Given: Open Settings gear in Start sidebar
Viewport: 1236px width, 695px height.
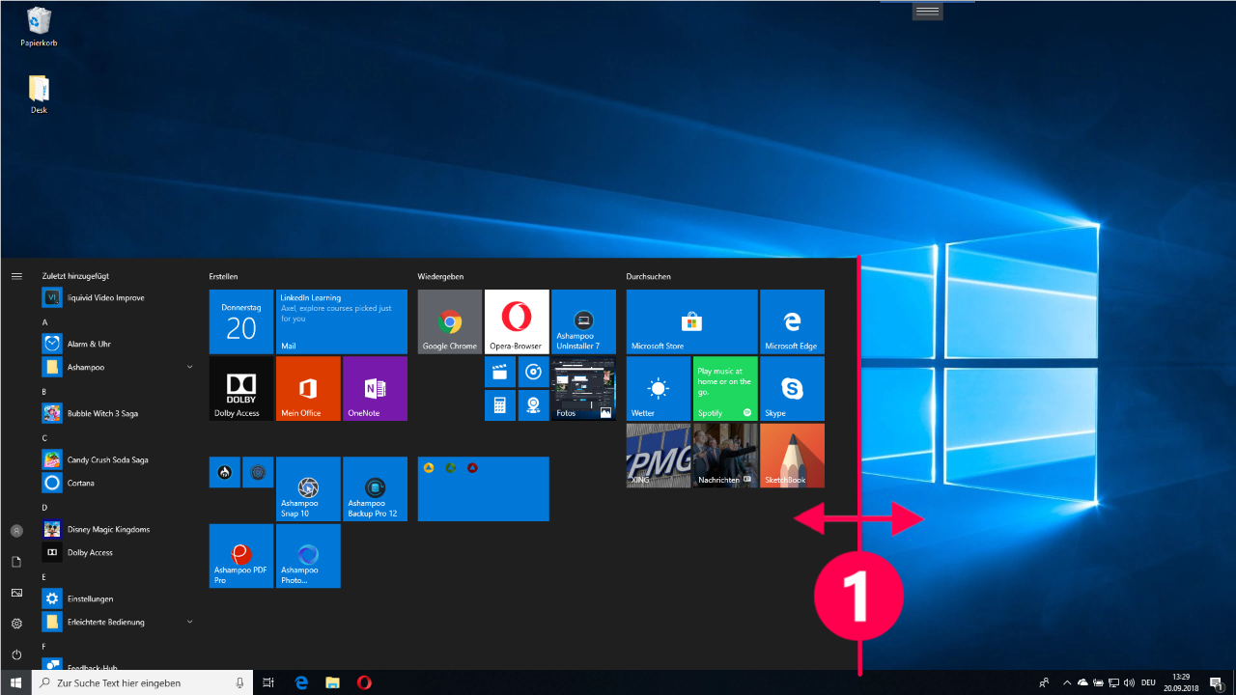Looking at the screenshot, I should pos(16,624).
